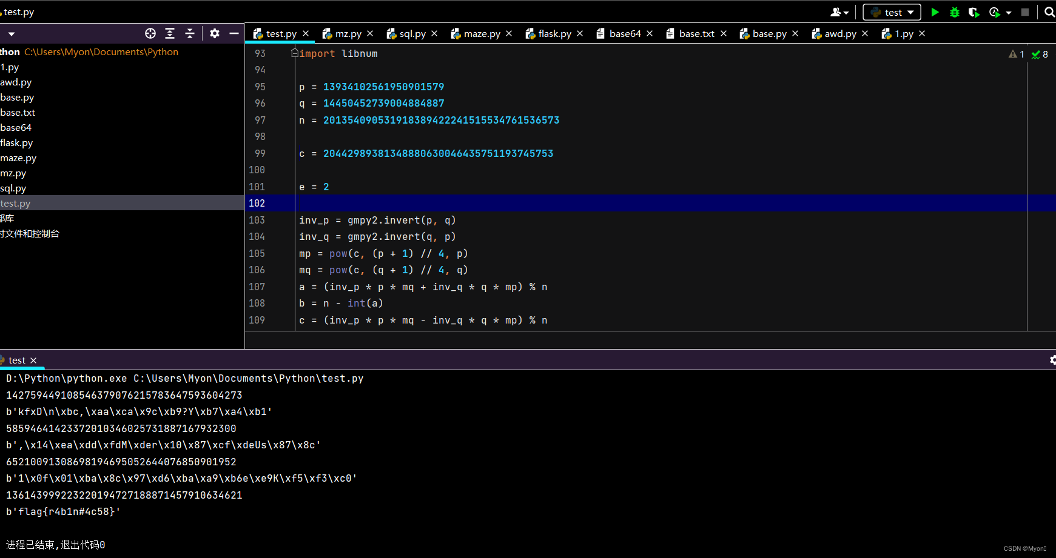Click Collapse All in the project toolbar
The width and height of the screenshot is (1056, 558).
point(189,33)
